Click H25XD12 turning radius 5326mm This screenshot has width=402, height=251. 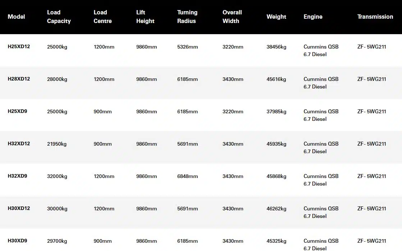[x=187, y=47]
